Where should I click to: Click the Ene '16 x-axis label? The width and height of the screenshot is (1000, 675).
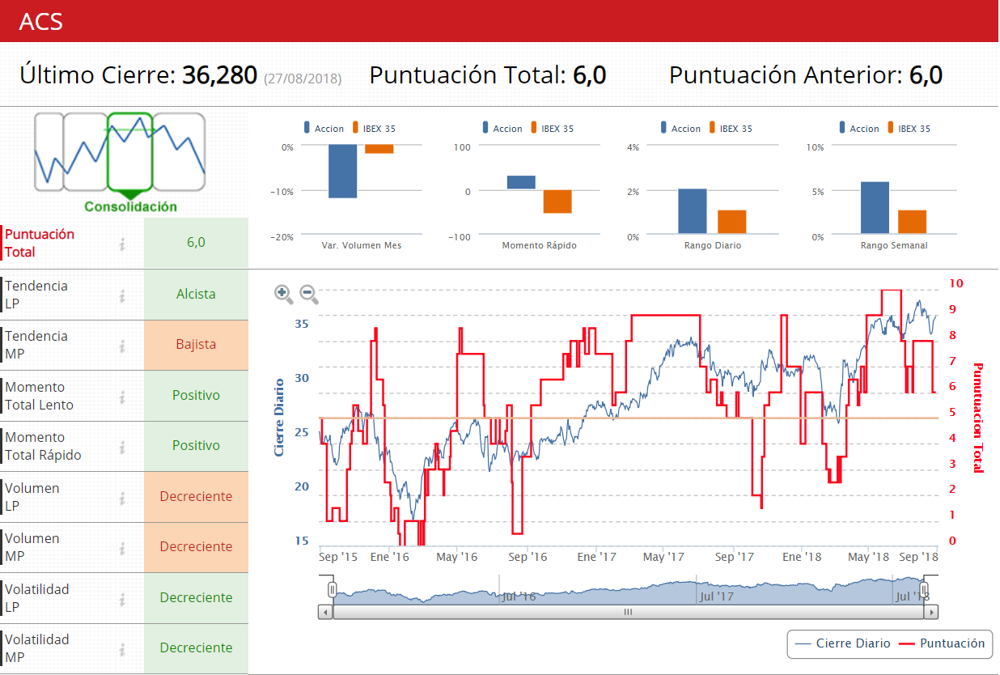(x=389, y=557)
